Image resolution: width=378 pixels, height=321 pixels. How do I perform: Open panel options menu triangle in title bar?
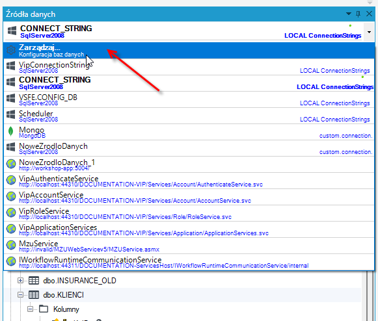[x=348, y=14]
